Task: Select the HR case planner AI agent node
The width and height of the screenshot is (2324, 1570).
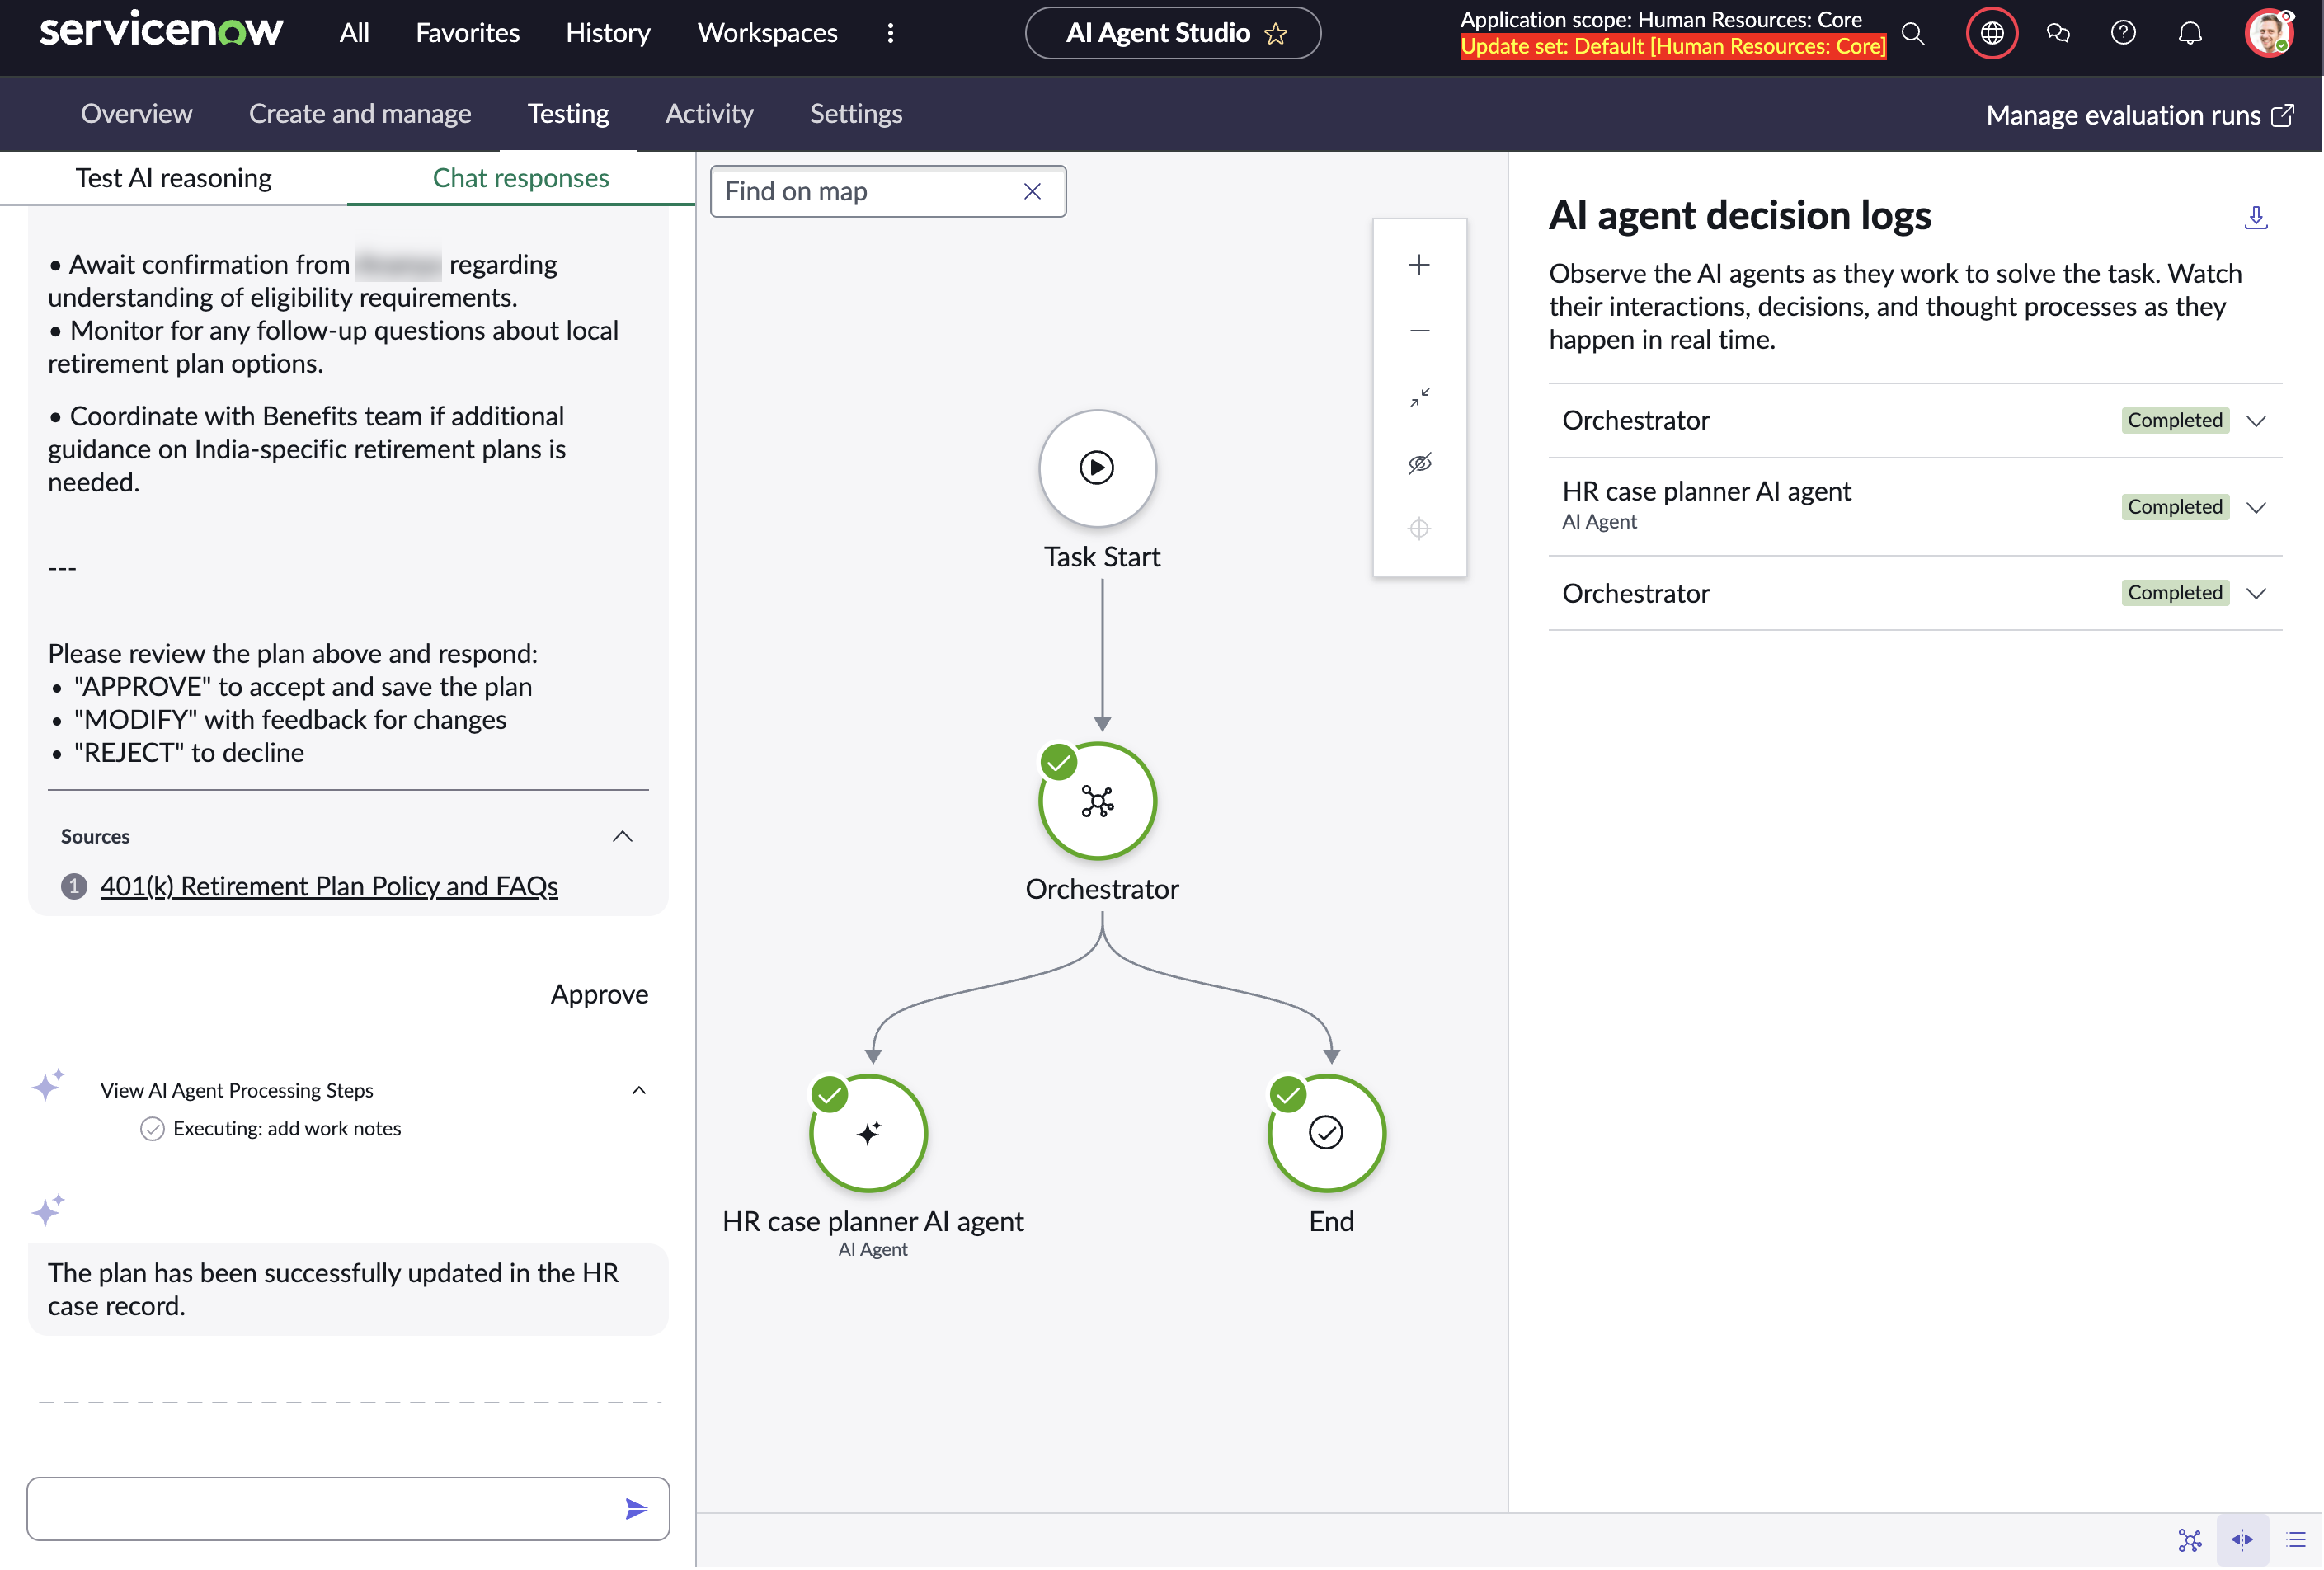Action: 868,1133
